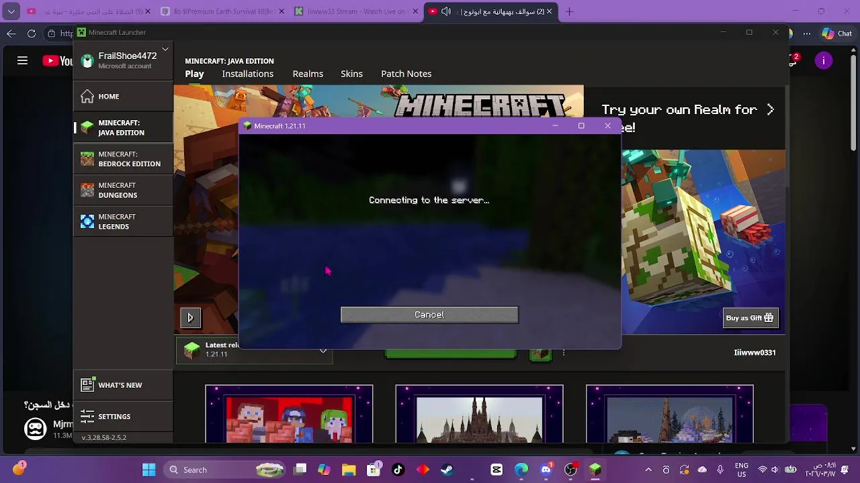Open OBS Studio from taskbar
This screenshot has height=483, width=860.
(570, 470)
